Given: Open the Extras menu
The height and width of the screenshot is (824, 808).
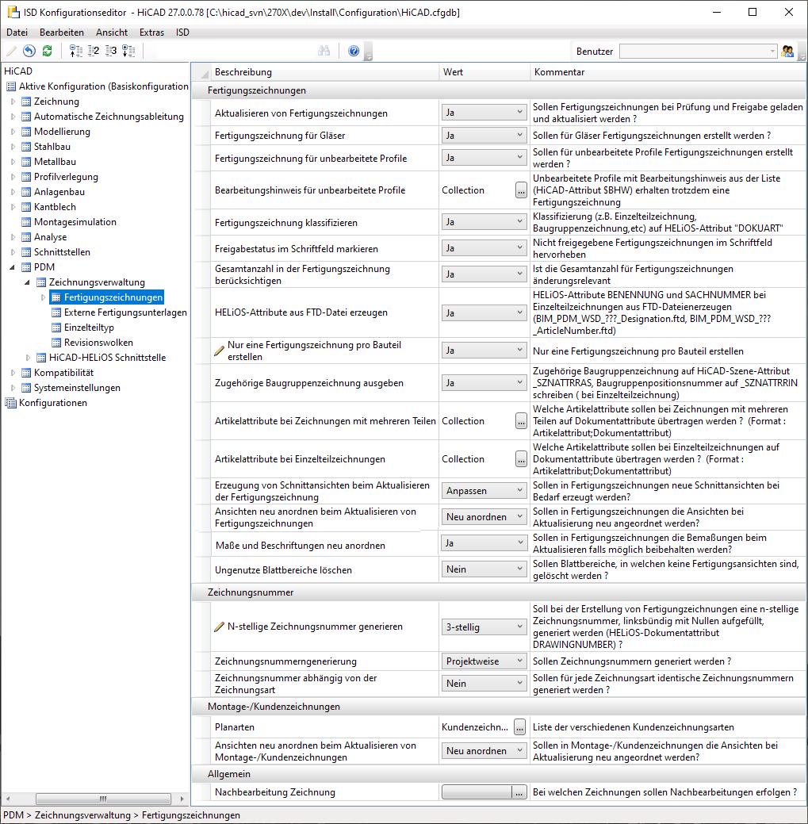Looking at the screenshot, I should [x=151, y=33].
